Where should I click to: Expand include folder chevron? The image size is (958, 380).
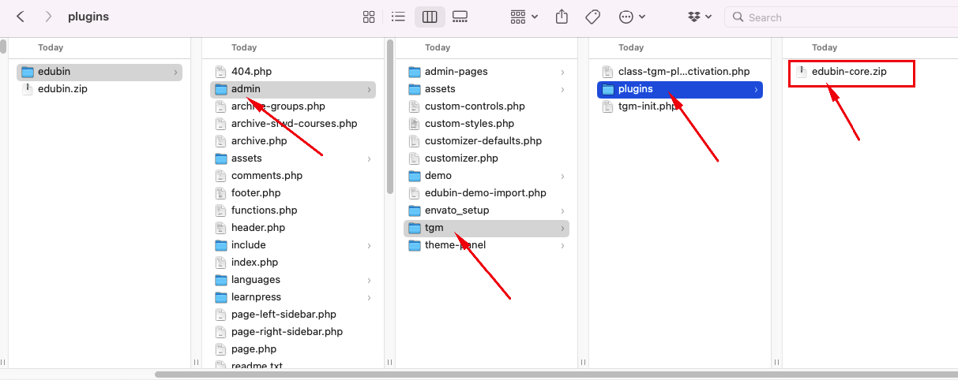click(x=369, y=245)
